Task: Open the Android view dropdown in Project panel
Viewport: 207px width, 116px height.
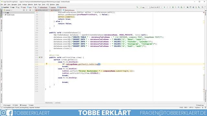Action: coord(8,10)
